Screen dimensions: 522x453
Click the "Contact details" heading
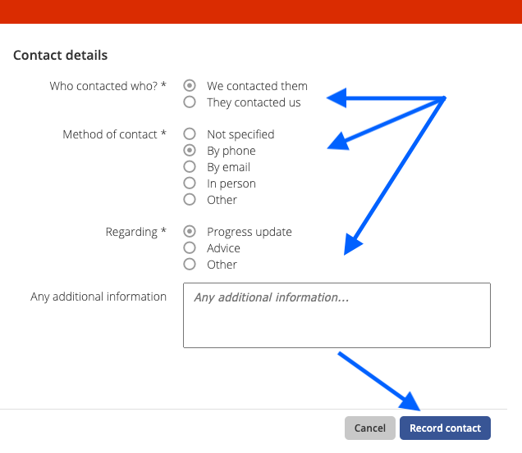(x=60, y=55)
